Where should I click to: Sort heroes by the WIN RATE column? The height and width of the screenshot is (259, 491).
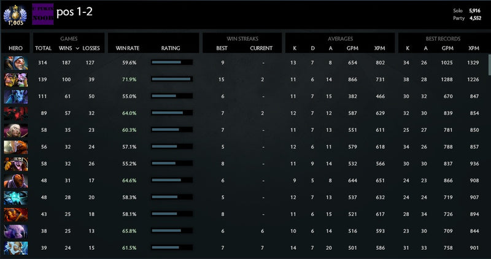coord(126,48)
